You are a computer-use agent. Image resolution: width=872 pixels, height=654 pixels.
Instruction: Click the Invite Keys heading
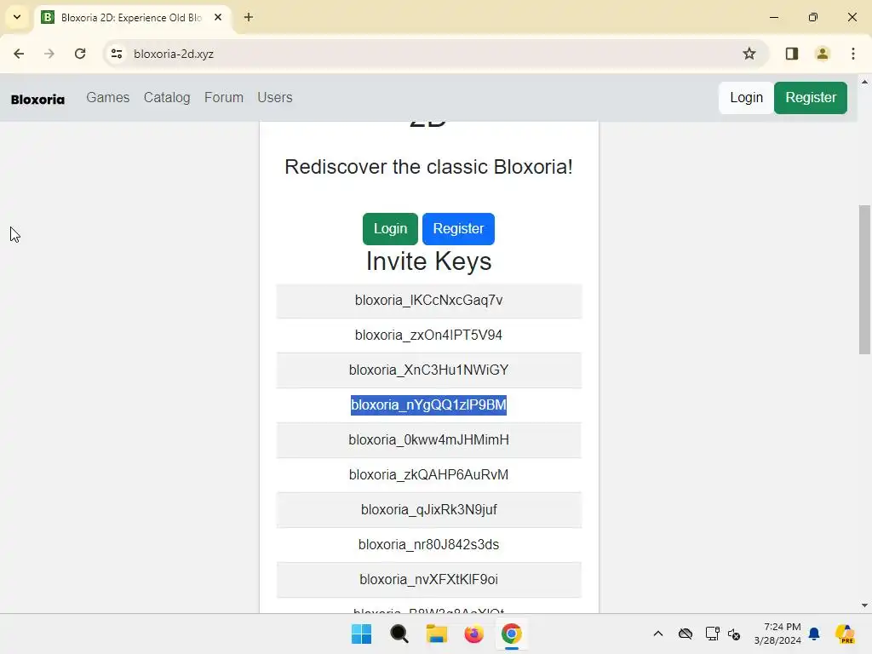point(429,261)
